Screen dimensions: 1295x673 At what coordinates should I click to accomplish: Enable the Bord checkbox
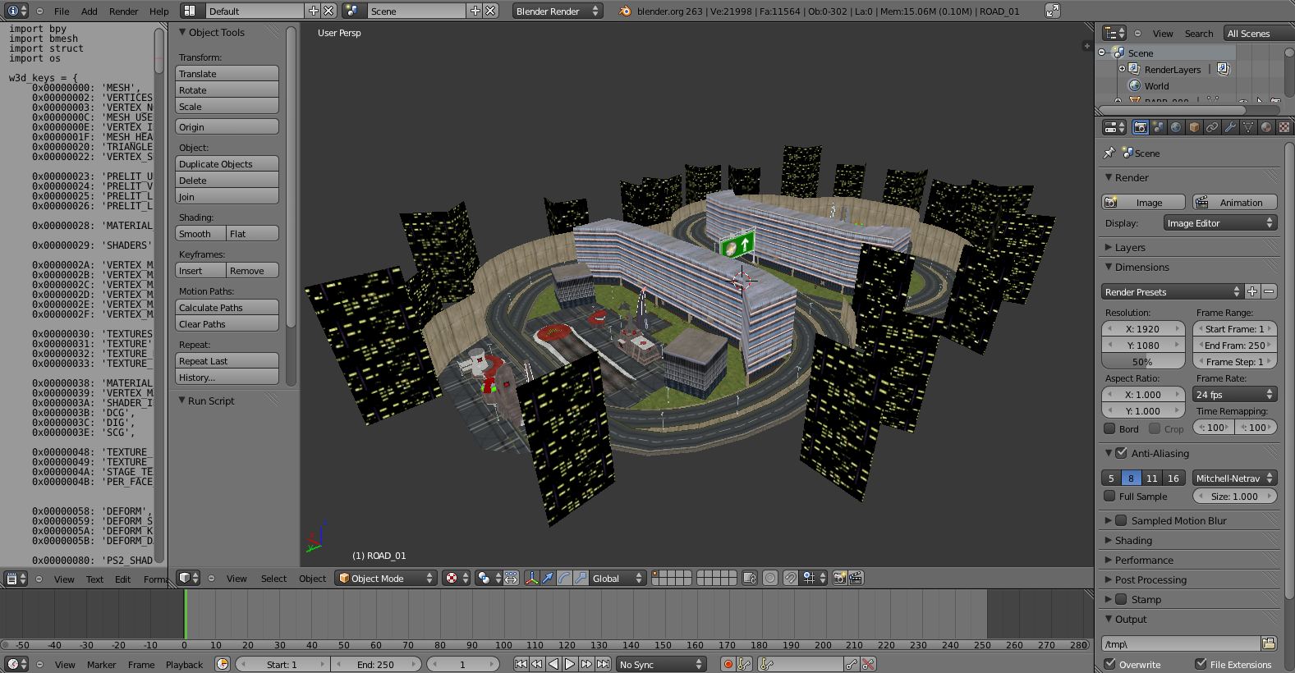click(x=1110, y=428)
